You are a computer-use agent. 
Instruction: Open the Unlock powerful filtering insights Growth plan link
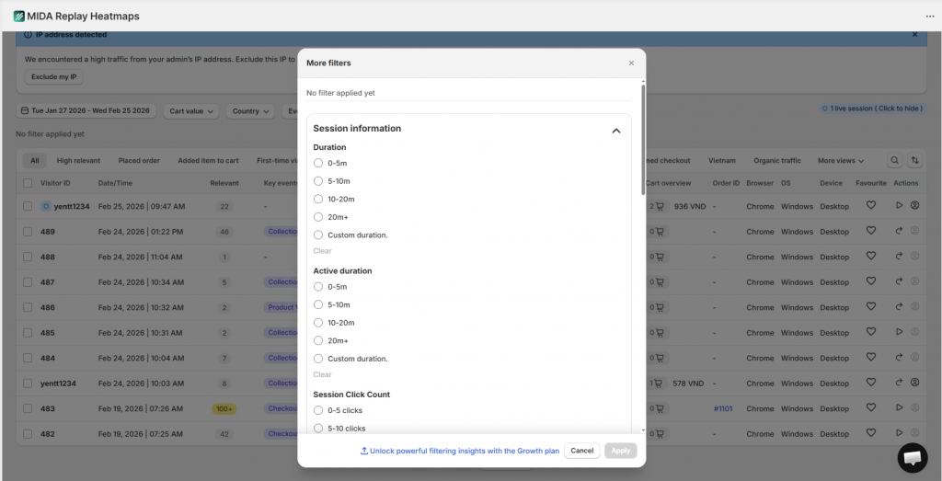pos(460,451)
